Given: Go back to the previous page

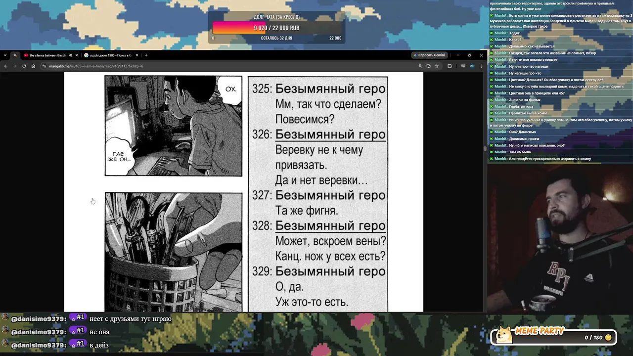Looking at the screenshot, I should pos(6,66).
